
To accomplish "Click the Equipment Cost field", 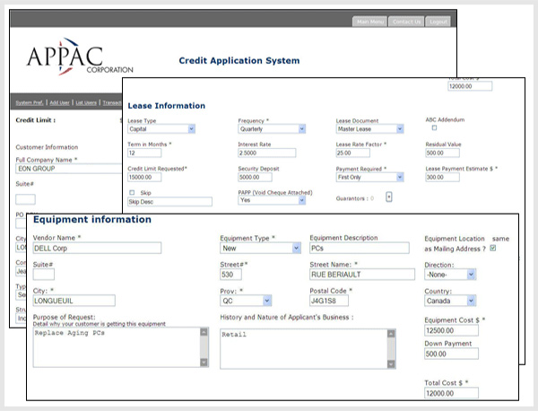I will [451, 330].
